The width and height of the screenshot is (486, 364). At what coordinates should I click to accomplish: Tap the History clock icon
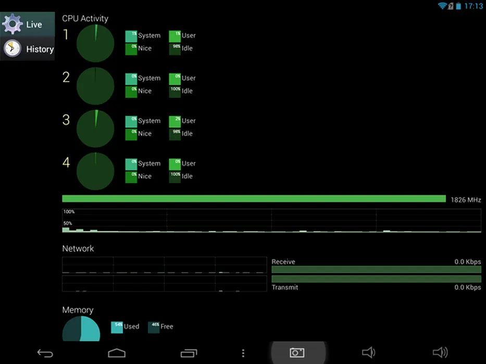click(13, 49)
